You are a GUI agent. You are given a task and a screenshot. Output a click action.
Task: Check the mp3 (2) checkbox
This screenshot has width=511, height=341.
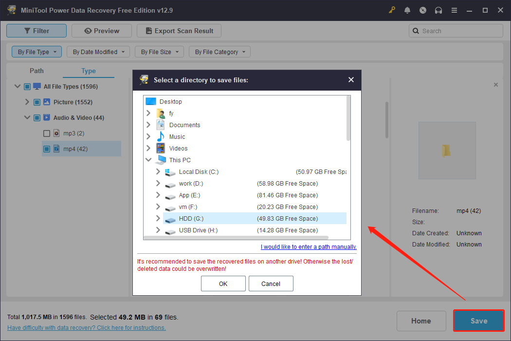[x=47, y=133]
